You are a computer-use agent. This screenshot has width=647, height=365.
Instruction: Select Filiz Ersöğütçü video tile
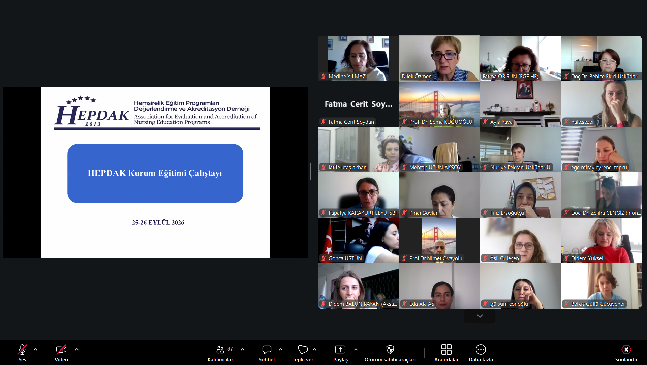pyautogui.click(x=520, y=195)
